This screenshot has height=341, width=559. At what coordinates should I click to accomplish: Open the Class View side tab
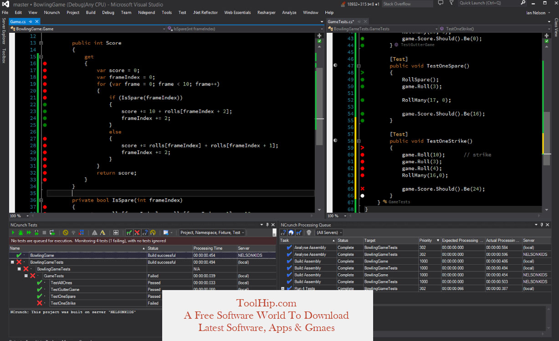[555, 27]
